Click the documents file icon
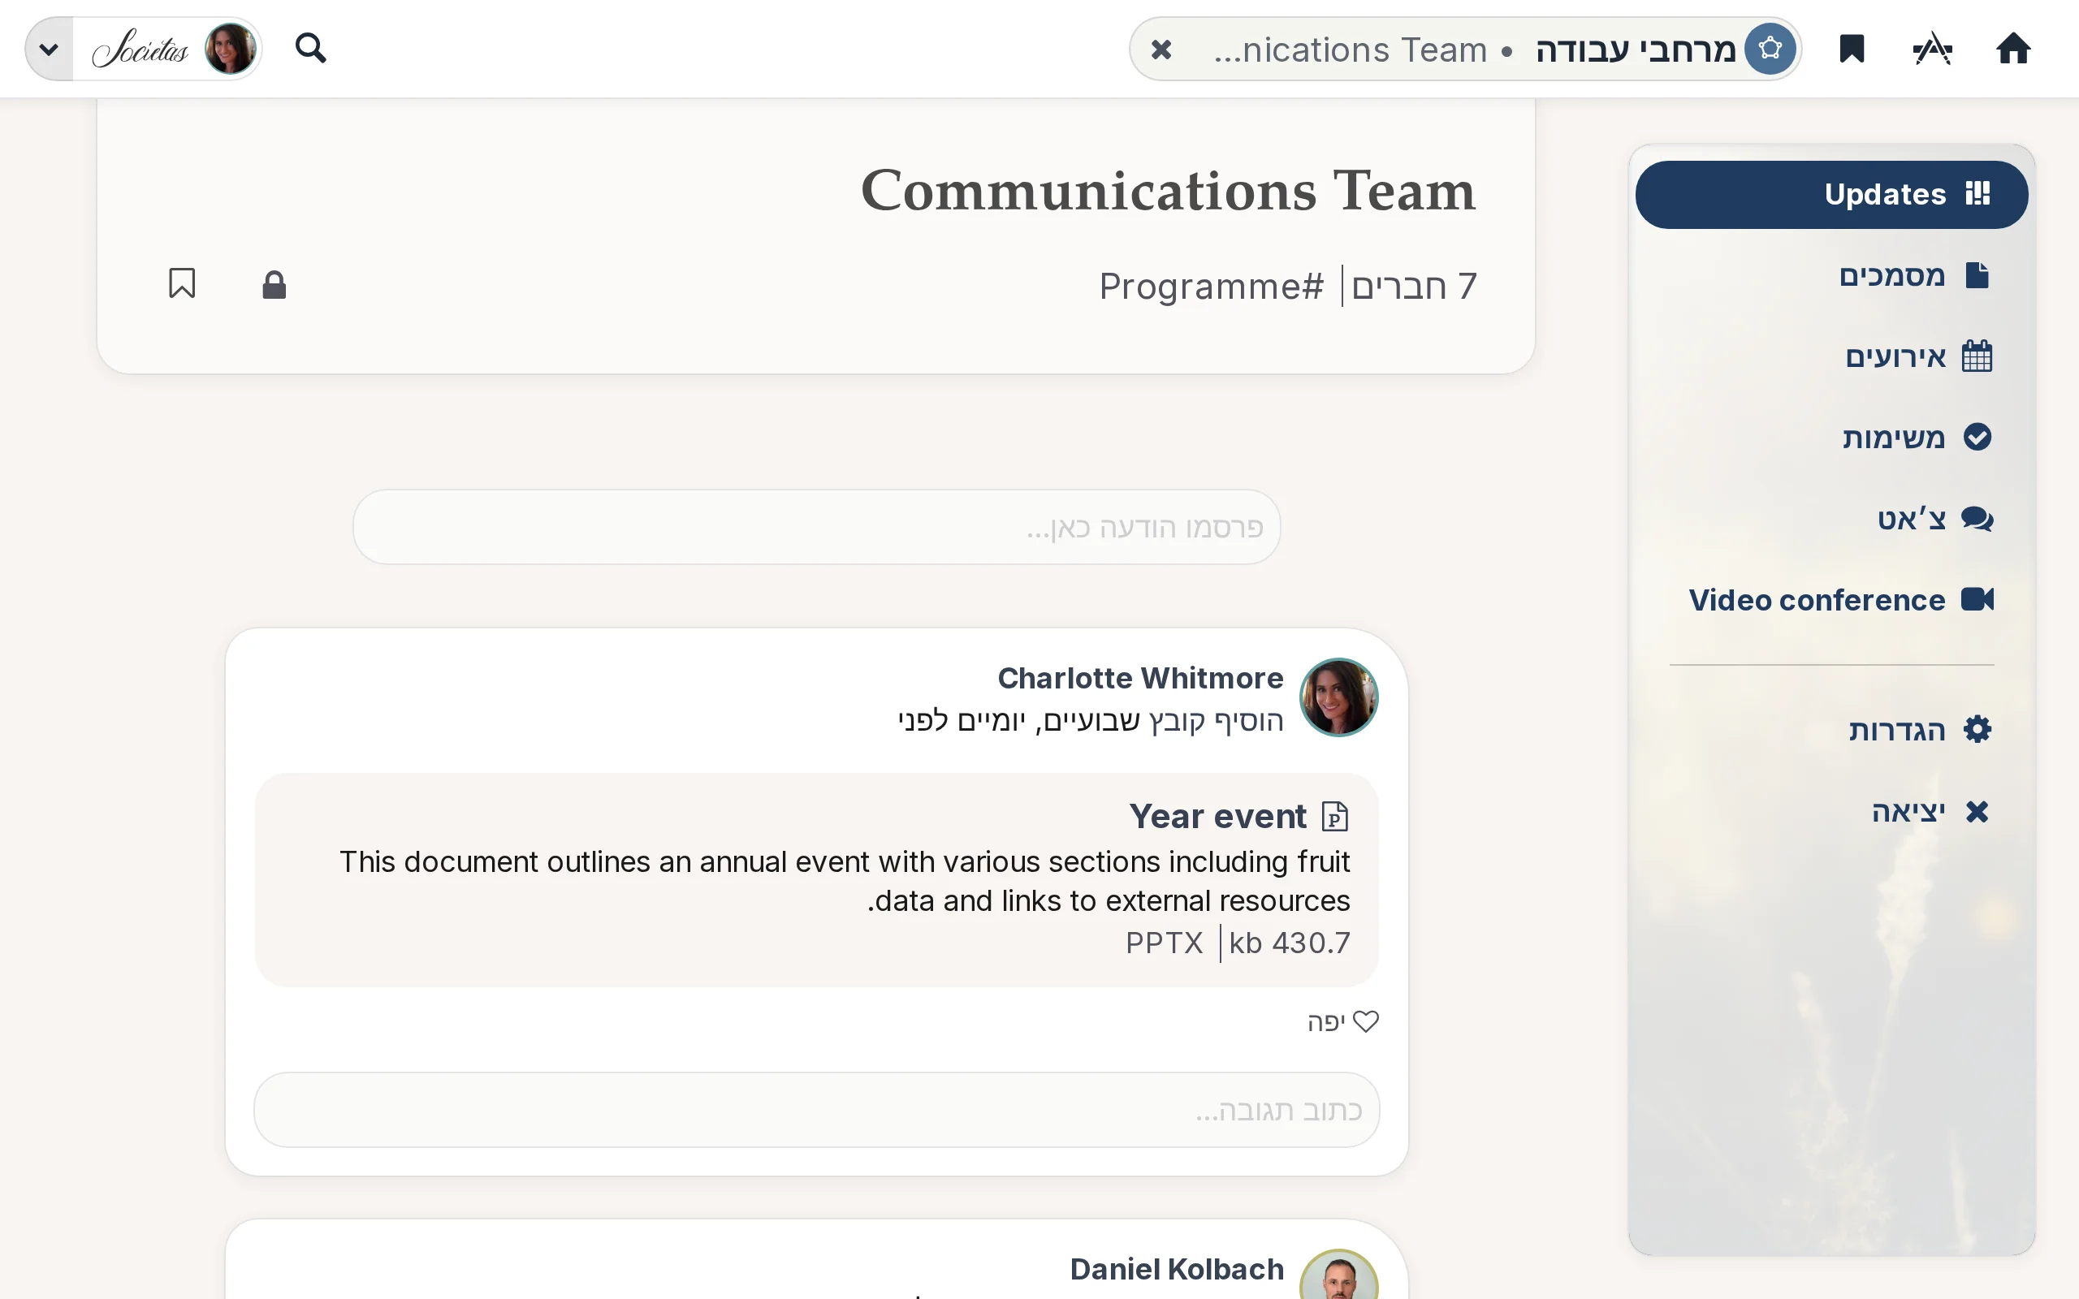 tap(1977, 275)
